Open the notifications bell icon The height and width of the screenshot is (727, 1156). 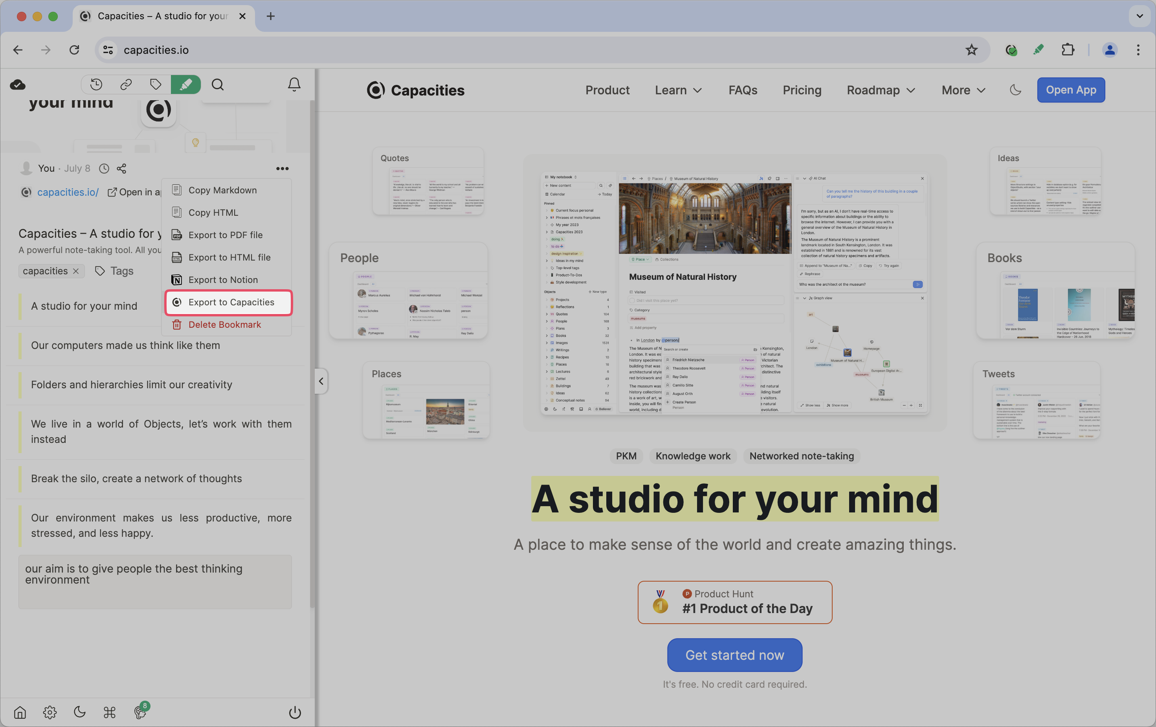click(x=294, y=84)
